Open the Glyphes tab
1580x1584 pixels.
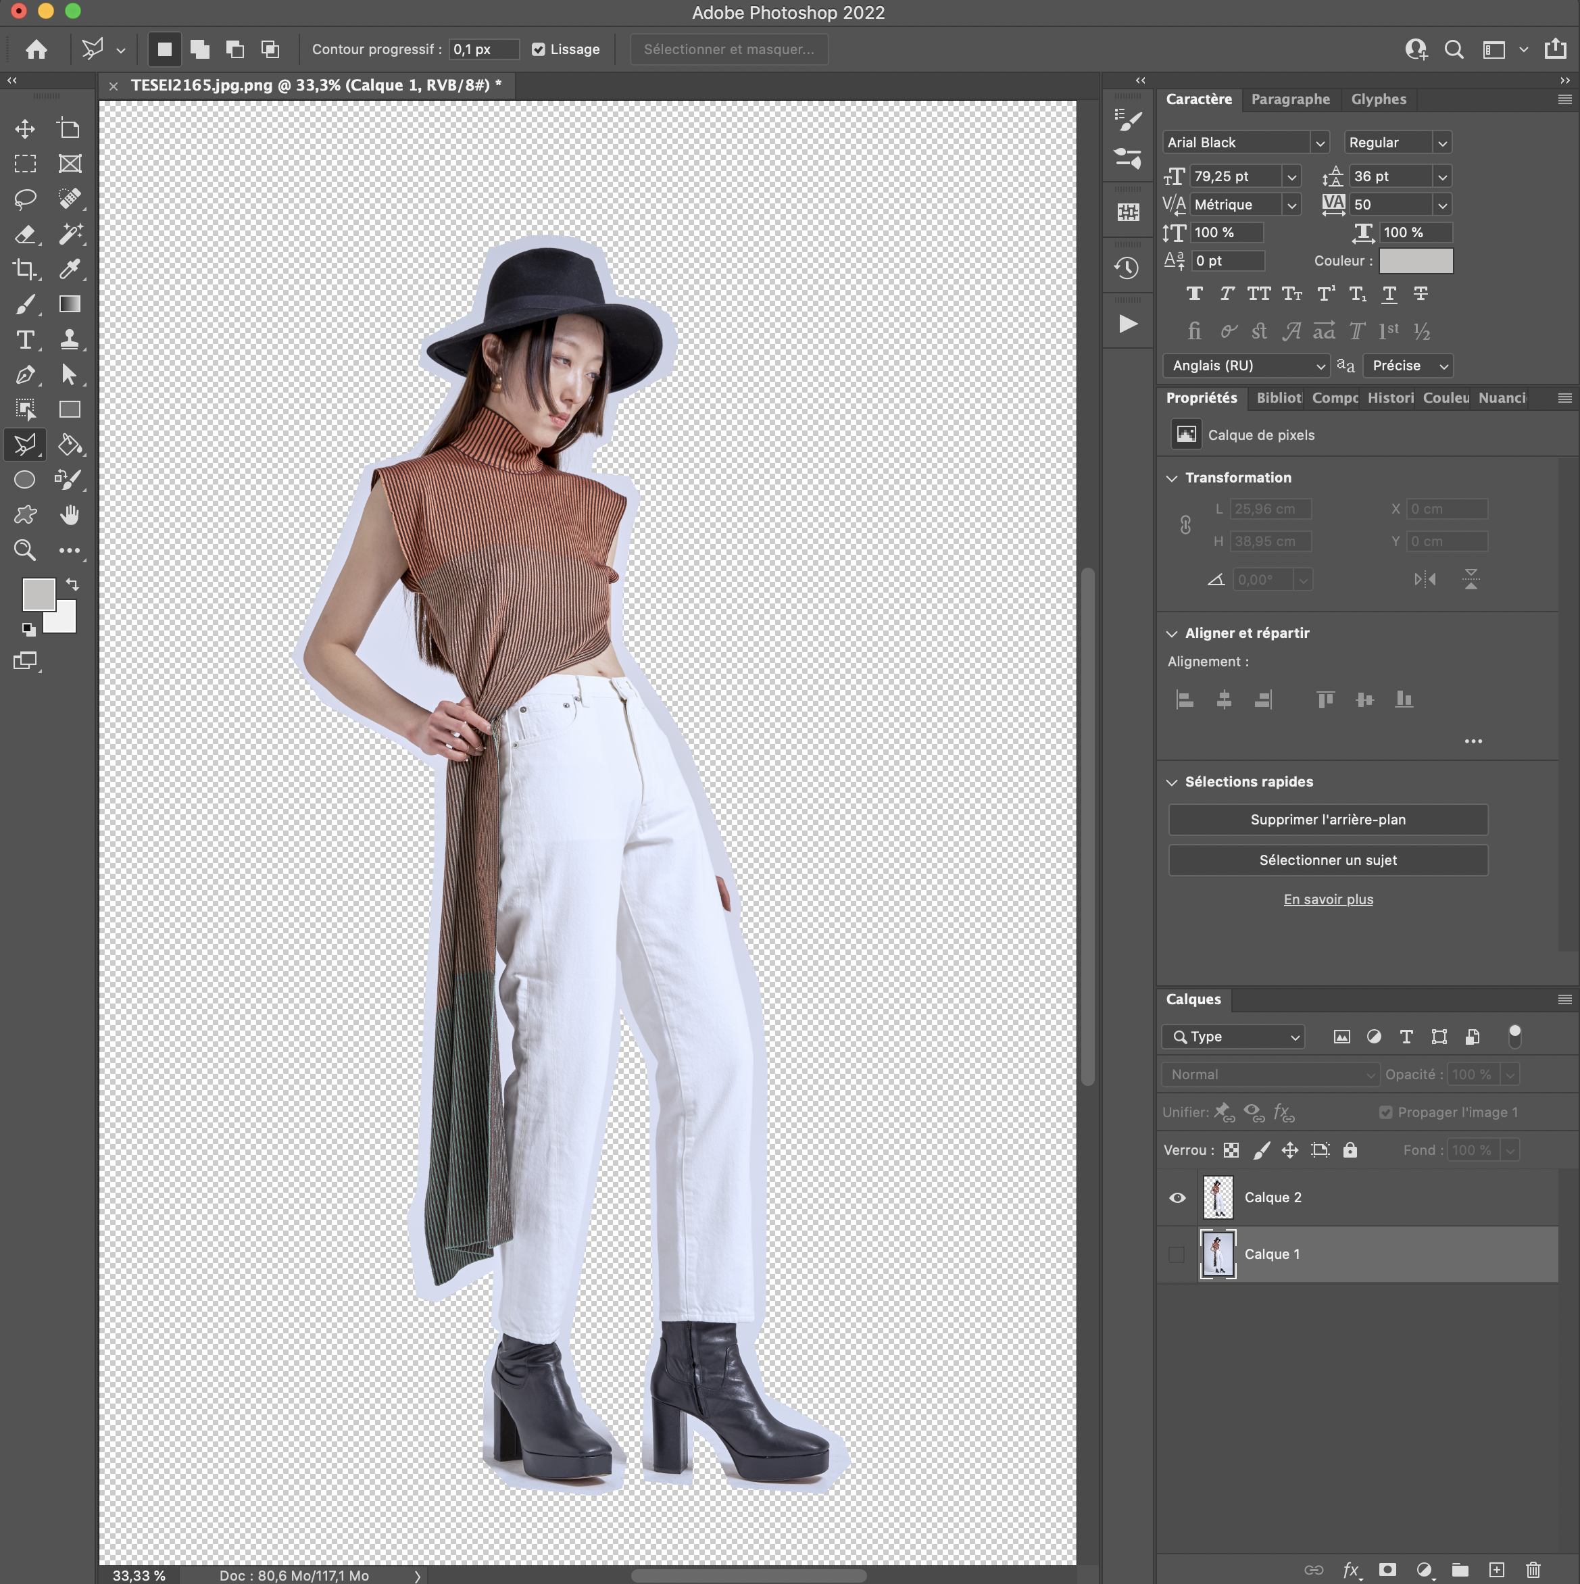point(1377,99)
